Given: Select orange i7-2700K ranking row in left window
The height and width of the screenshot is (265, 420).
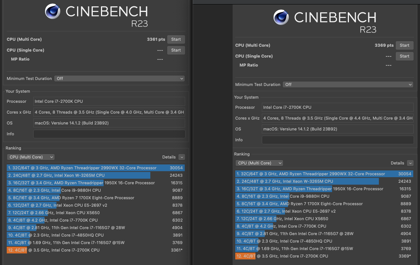Looking at the screenshot, I should (96, 250).
